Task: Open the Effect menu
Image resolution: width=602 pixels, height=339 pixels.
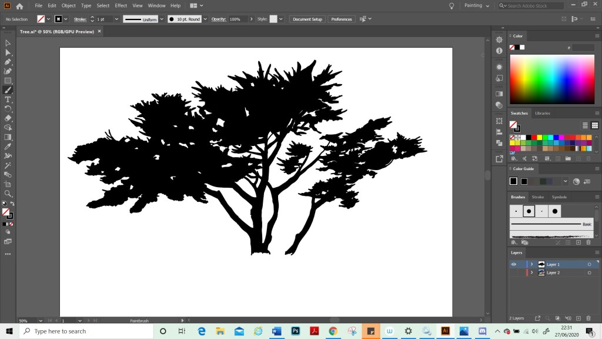Action: (121, 5)
